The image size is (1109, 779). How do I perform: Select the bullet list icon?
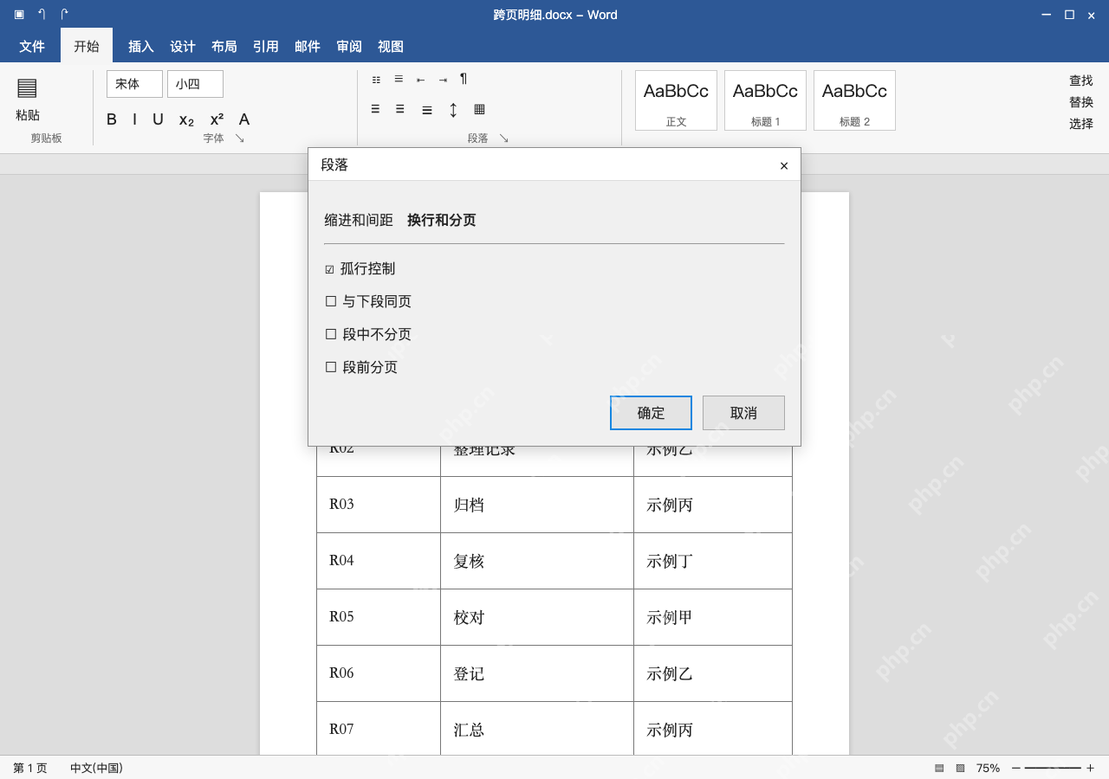pos(376,80)
